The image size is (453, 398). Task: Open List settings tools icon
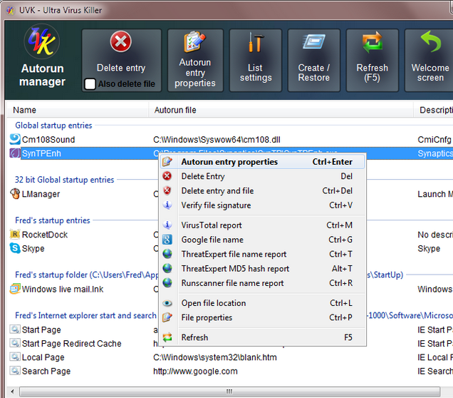tap(256, 42)
